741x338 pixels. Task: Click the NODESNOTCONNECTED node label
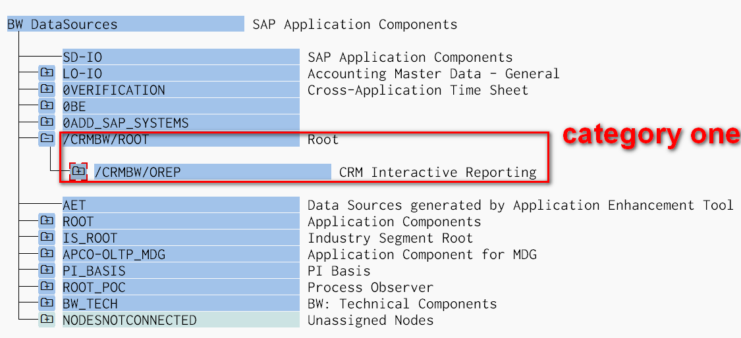tap(130, 320)
